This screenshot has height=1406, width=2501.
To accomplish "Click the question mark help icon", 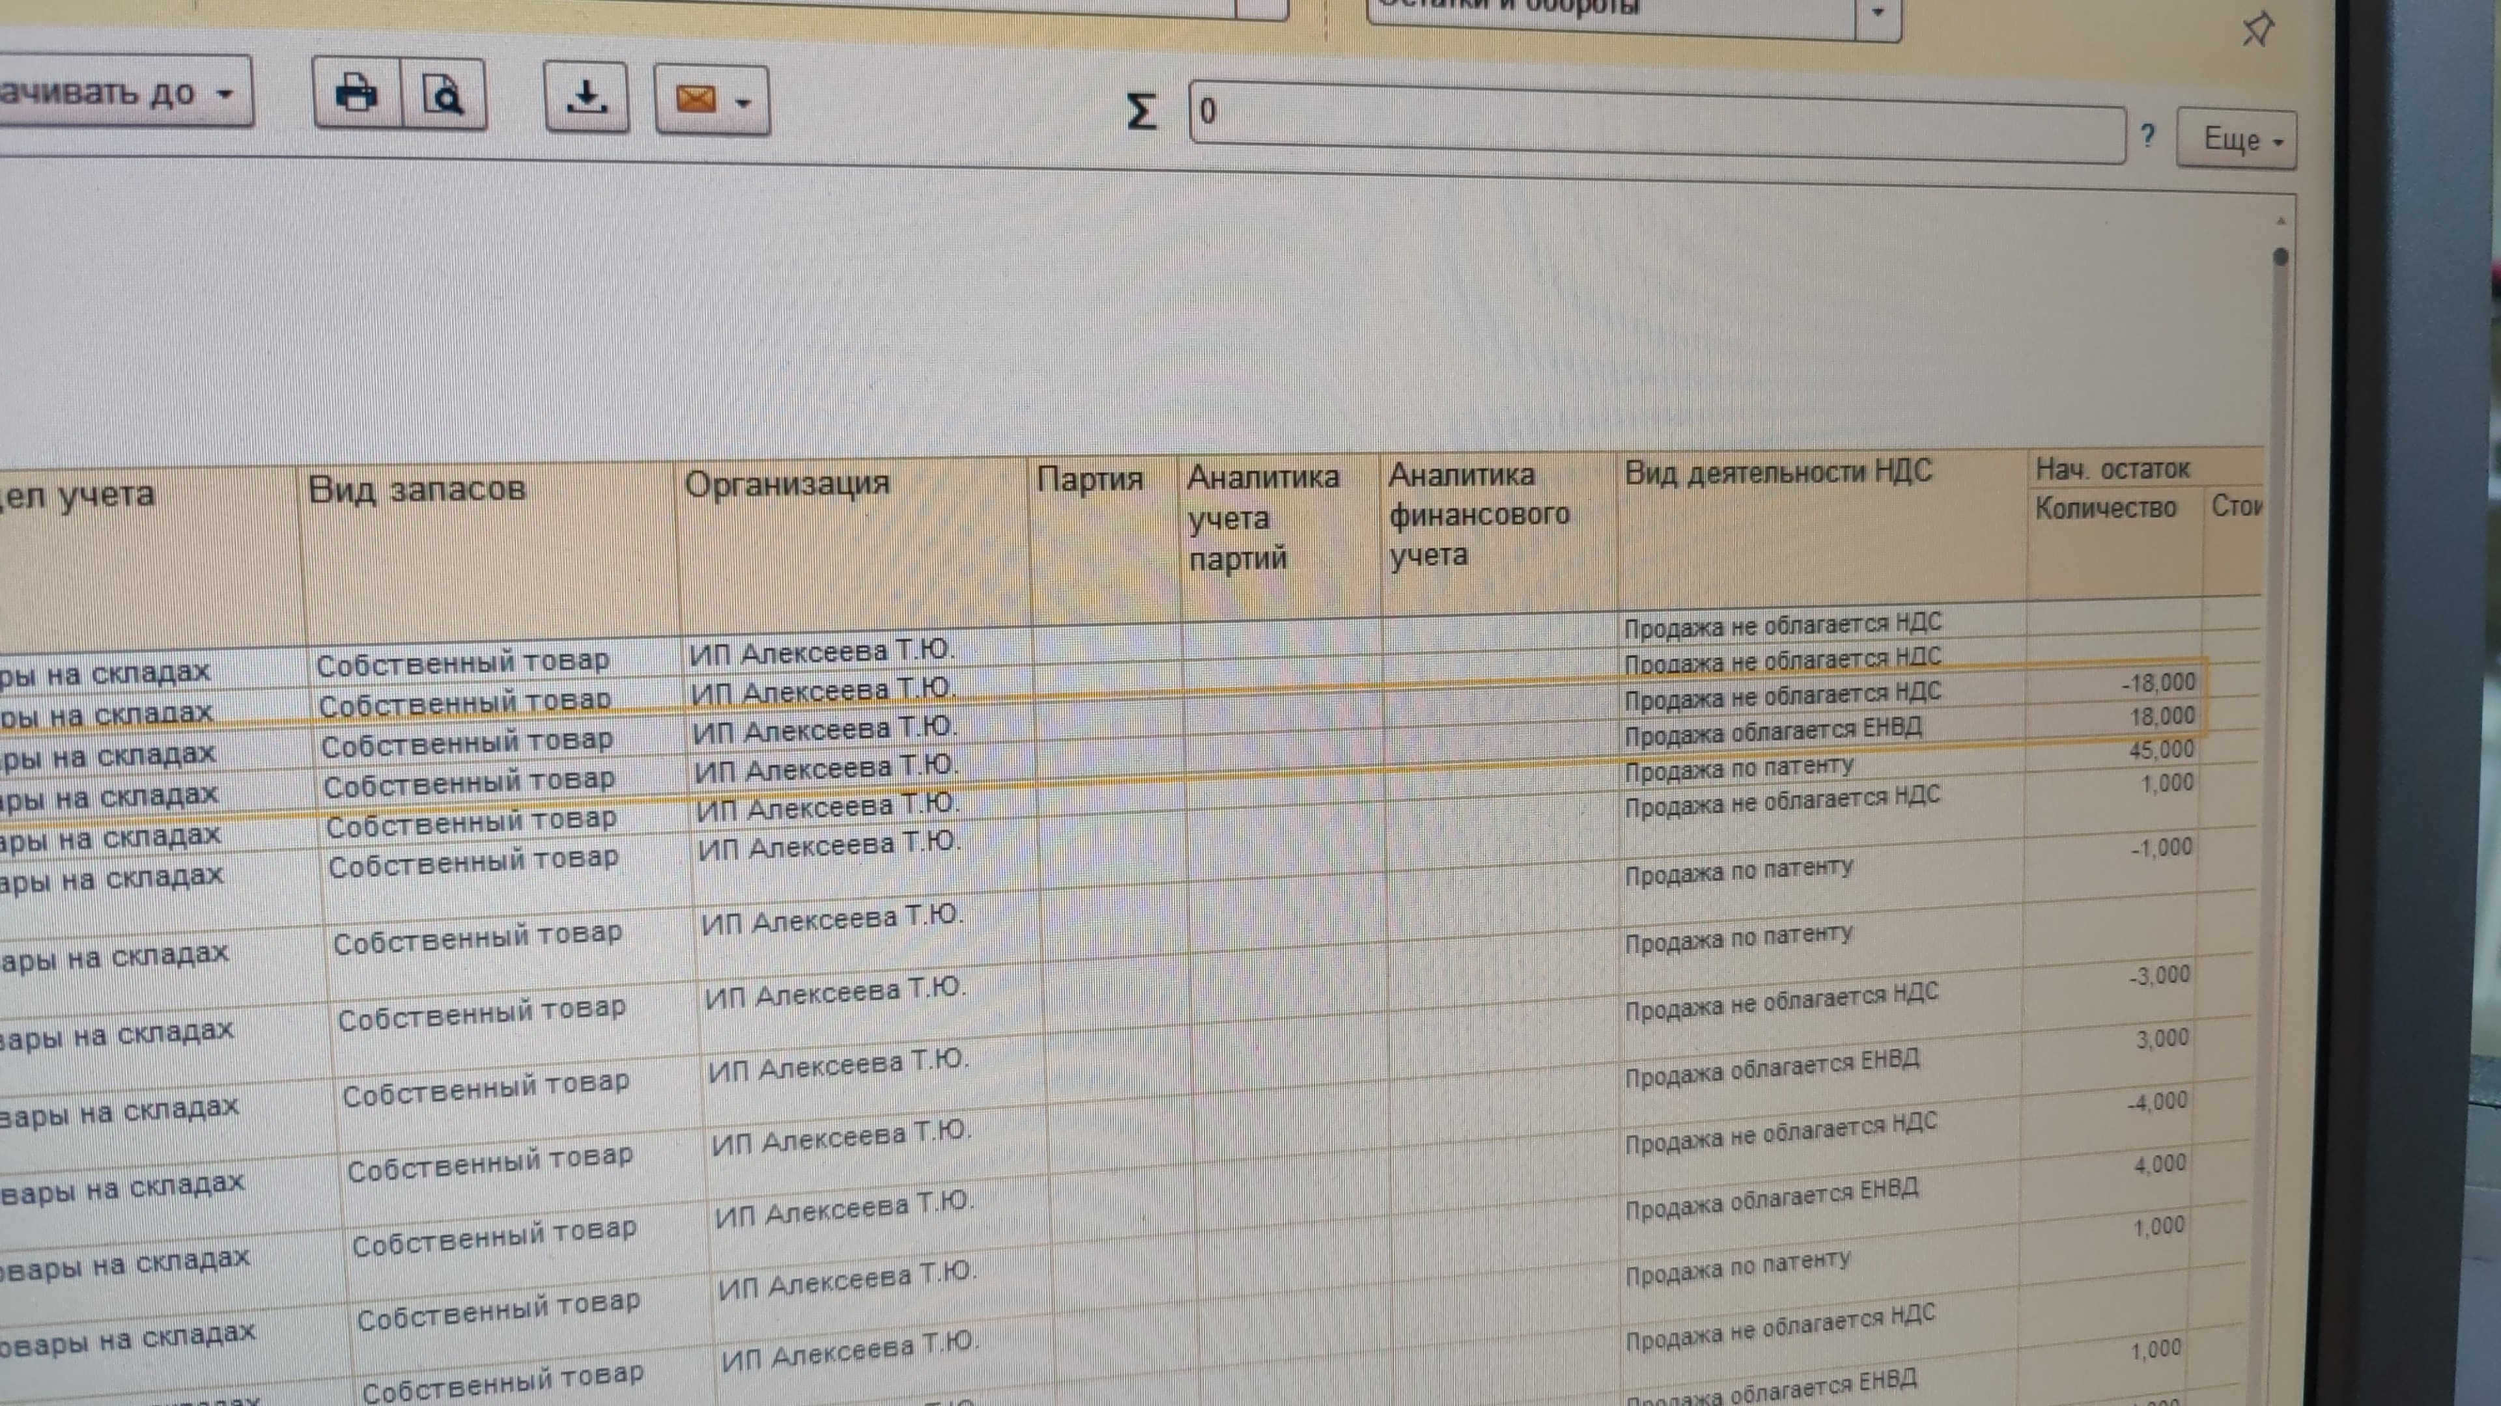I will [2147, 136].
